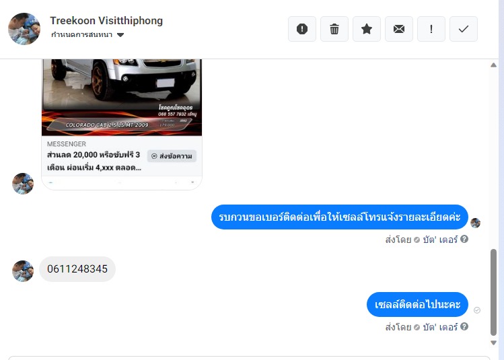This screenshot has height=360, width=504.
Task: Delete conversation using trash can icon
Action: coord(334,29)
